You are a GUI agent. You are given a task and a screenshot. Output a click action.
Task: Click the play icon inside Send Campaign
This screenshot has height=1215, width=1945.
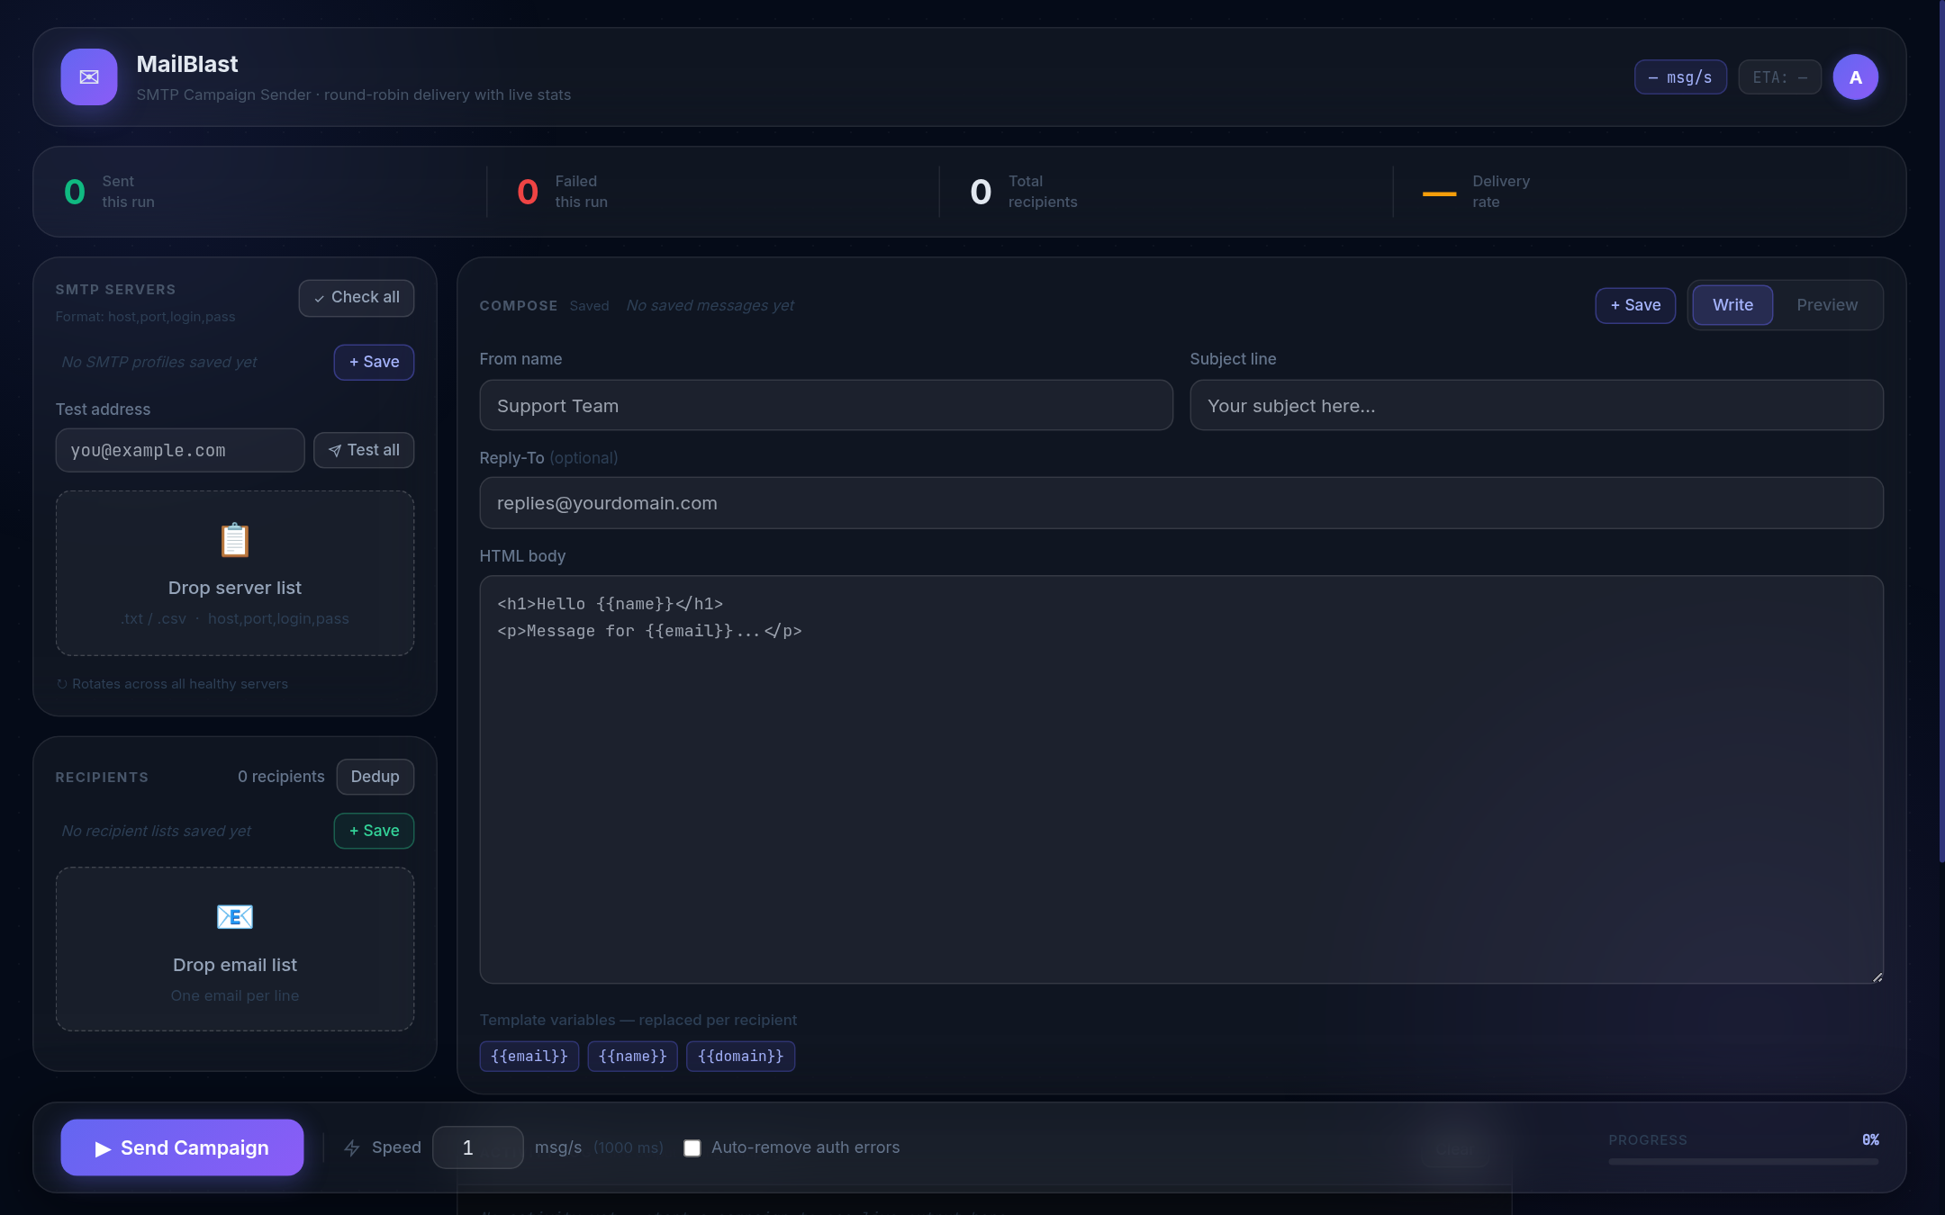pos(103,1147)
